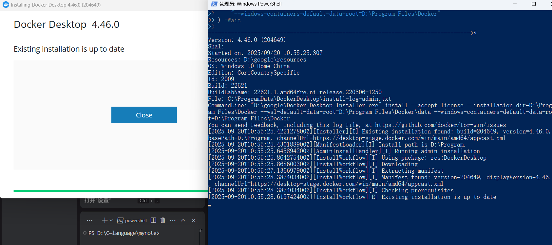The width and height of the screenshot is (552, 245).
Task: Click 'Using package: res:DockerDesktop' log entry
Action: click(347, 158)
